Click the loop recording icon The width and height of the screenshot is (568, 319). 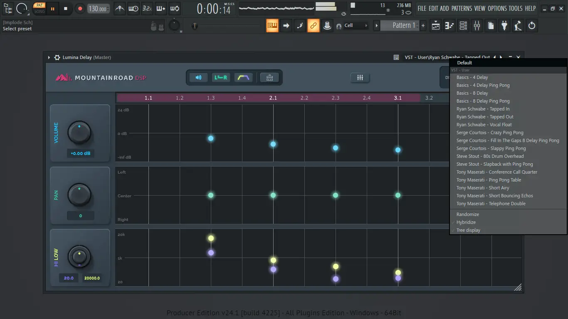175,8
